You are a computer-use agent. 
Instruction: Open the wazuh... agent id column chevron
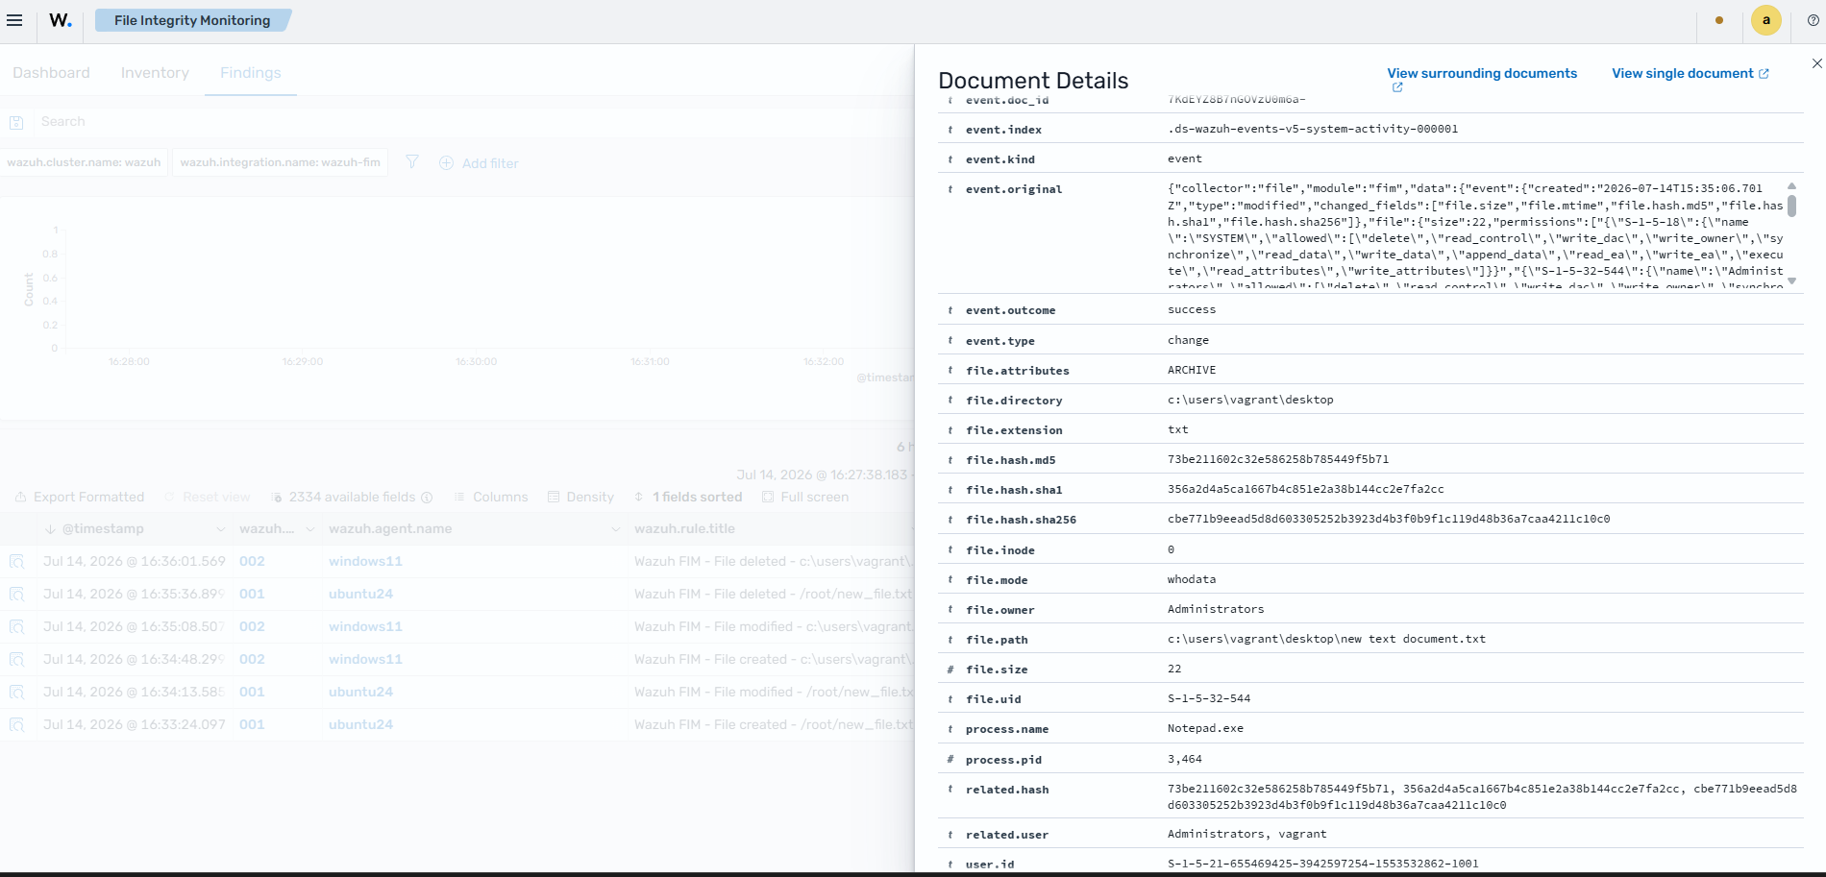click(309, 529)
